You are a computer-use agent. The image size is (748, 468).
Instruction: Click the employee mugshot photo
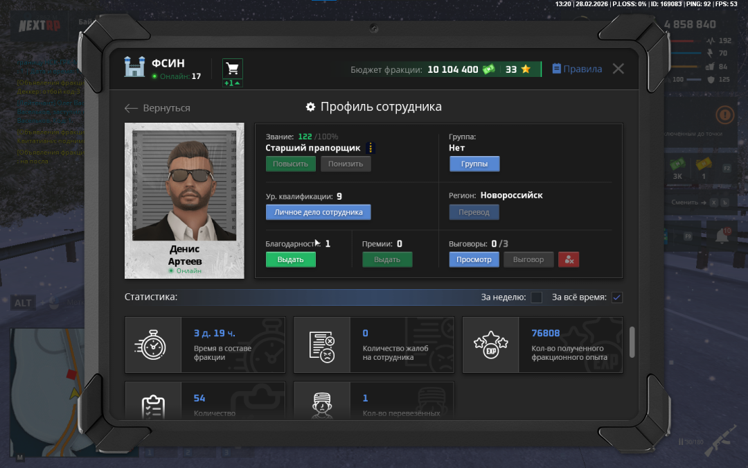[x=184, y=187]
